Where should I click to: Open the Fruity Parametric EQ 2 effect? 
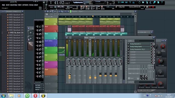(140, 49)
